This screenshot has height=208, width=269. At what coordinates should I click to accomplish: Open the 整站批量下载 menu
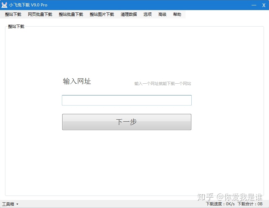[71, 14]
